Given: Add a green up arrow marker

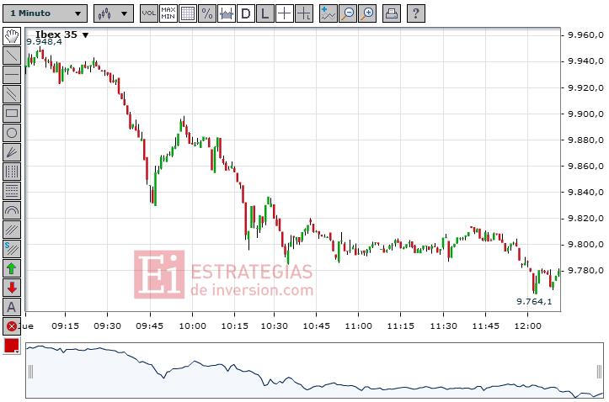Looking at the screenshot, I should (12, 268).
